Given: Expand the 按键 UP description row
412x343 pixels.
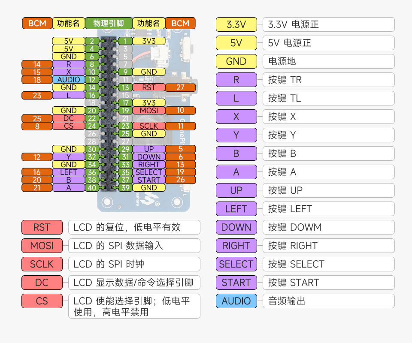Looking at the screenshot, I should point(328,190).
